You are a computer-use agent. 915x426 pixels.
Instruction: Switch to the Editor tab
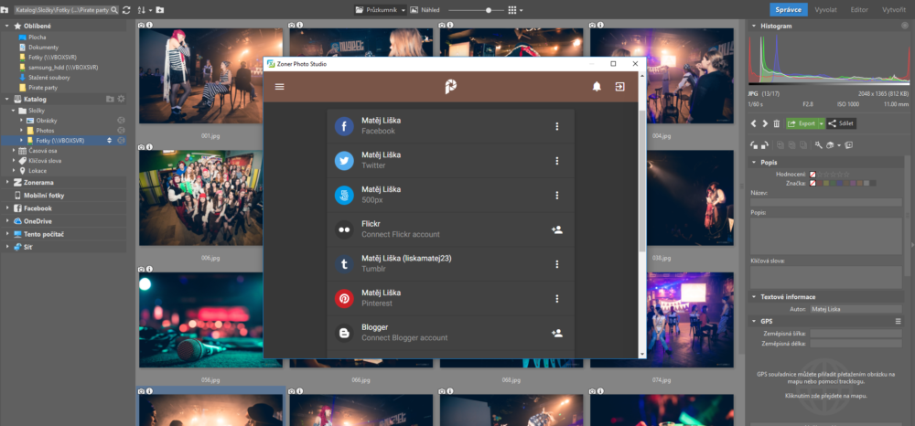point(859,10)
